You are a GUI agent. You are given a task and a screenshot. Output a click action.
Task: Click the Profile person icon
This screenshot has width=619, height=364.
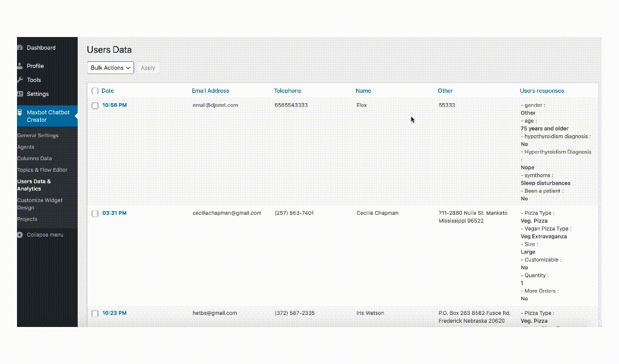pos(20,66)
